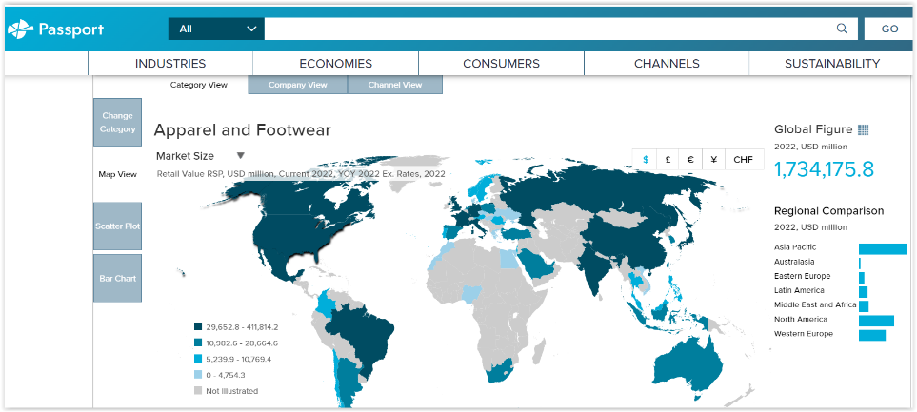Viewport: 917px width, 412px height.
Task: Open the All search scope dropdown
Action: point(216,29)
